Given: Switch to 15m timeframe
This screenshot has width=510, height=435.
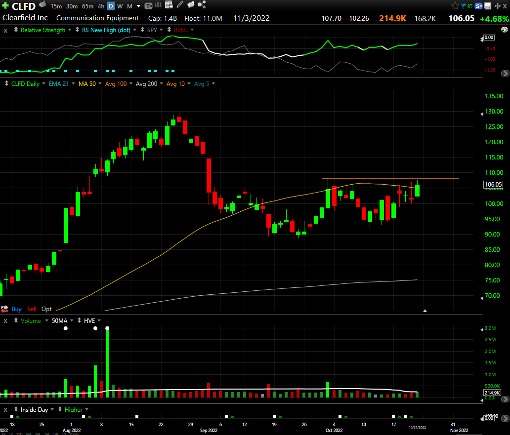Looking at the screenshot, I should [x=56, y=6].
